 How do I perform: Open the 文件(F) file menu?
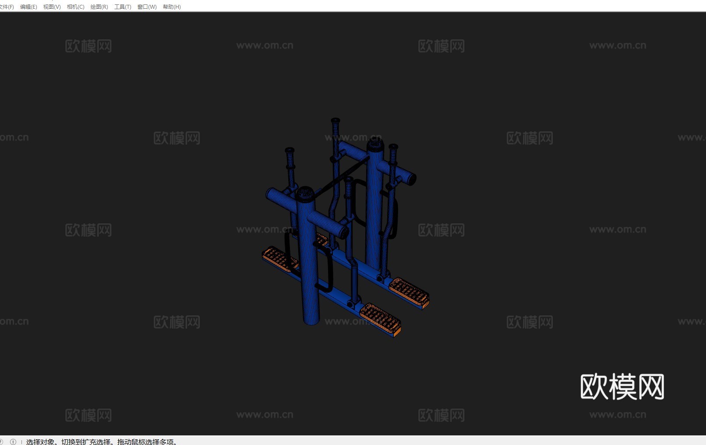7,7
